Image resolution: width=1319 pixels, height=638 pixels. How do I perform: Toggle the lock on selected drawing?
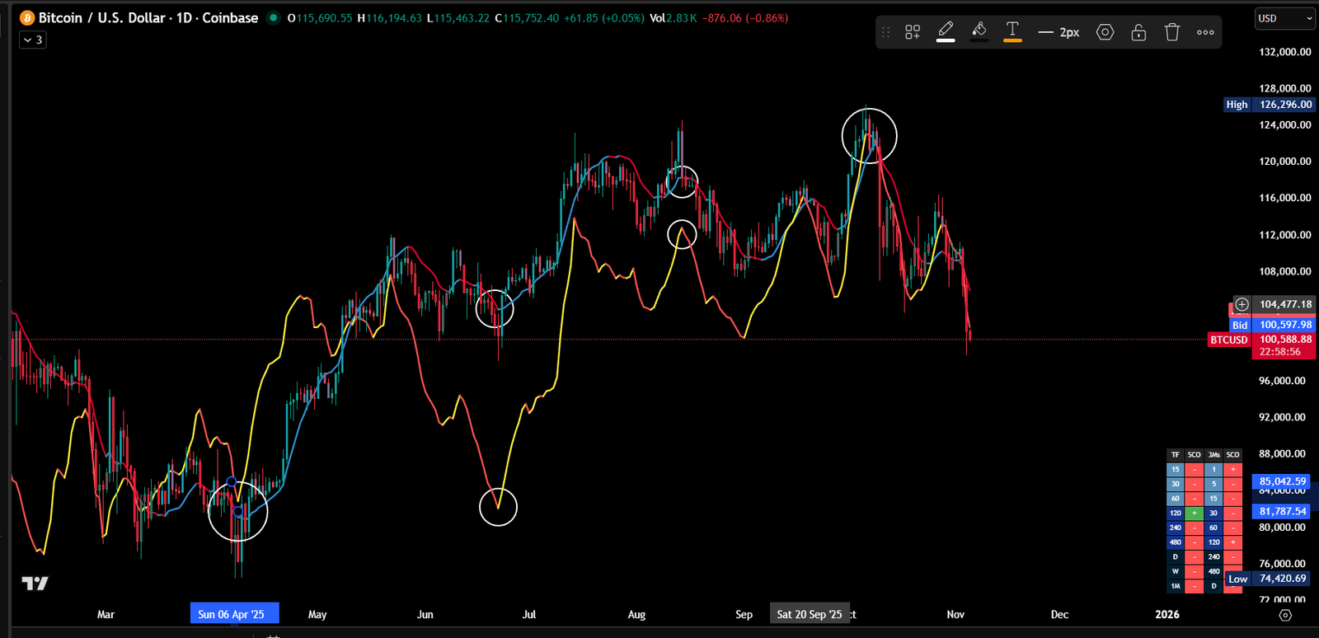pyautogui.click(x=1138, y=32)
